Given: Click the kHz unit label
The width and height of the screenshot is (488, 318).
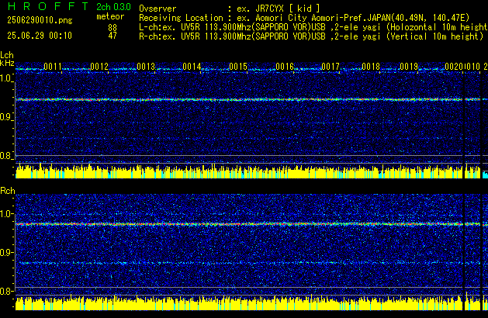Looking at the screenshot, I should coord(7,63).
